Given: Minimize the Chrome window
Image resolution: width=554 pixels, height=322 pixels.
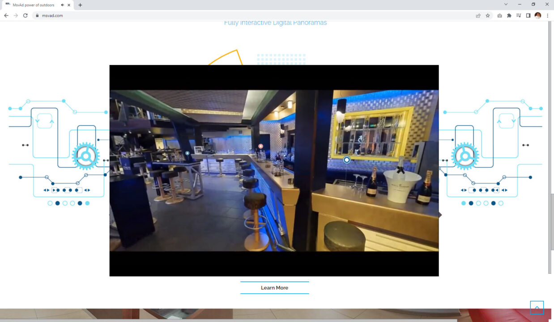Looking at the screenshot, I should click(520, 4).
